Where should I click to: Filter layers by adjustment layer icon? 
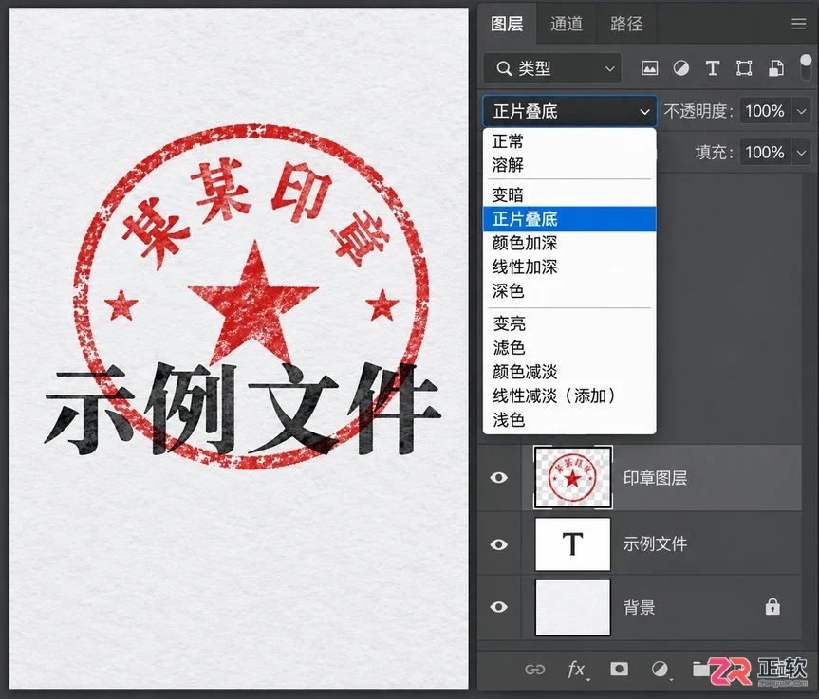(x=680, y=68)
